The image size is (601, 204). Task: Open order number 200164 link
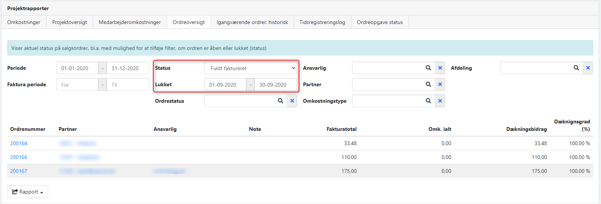(x=19, y=143)
